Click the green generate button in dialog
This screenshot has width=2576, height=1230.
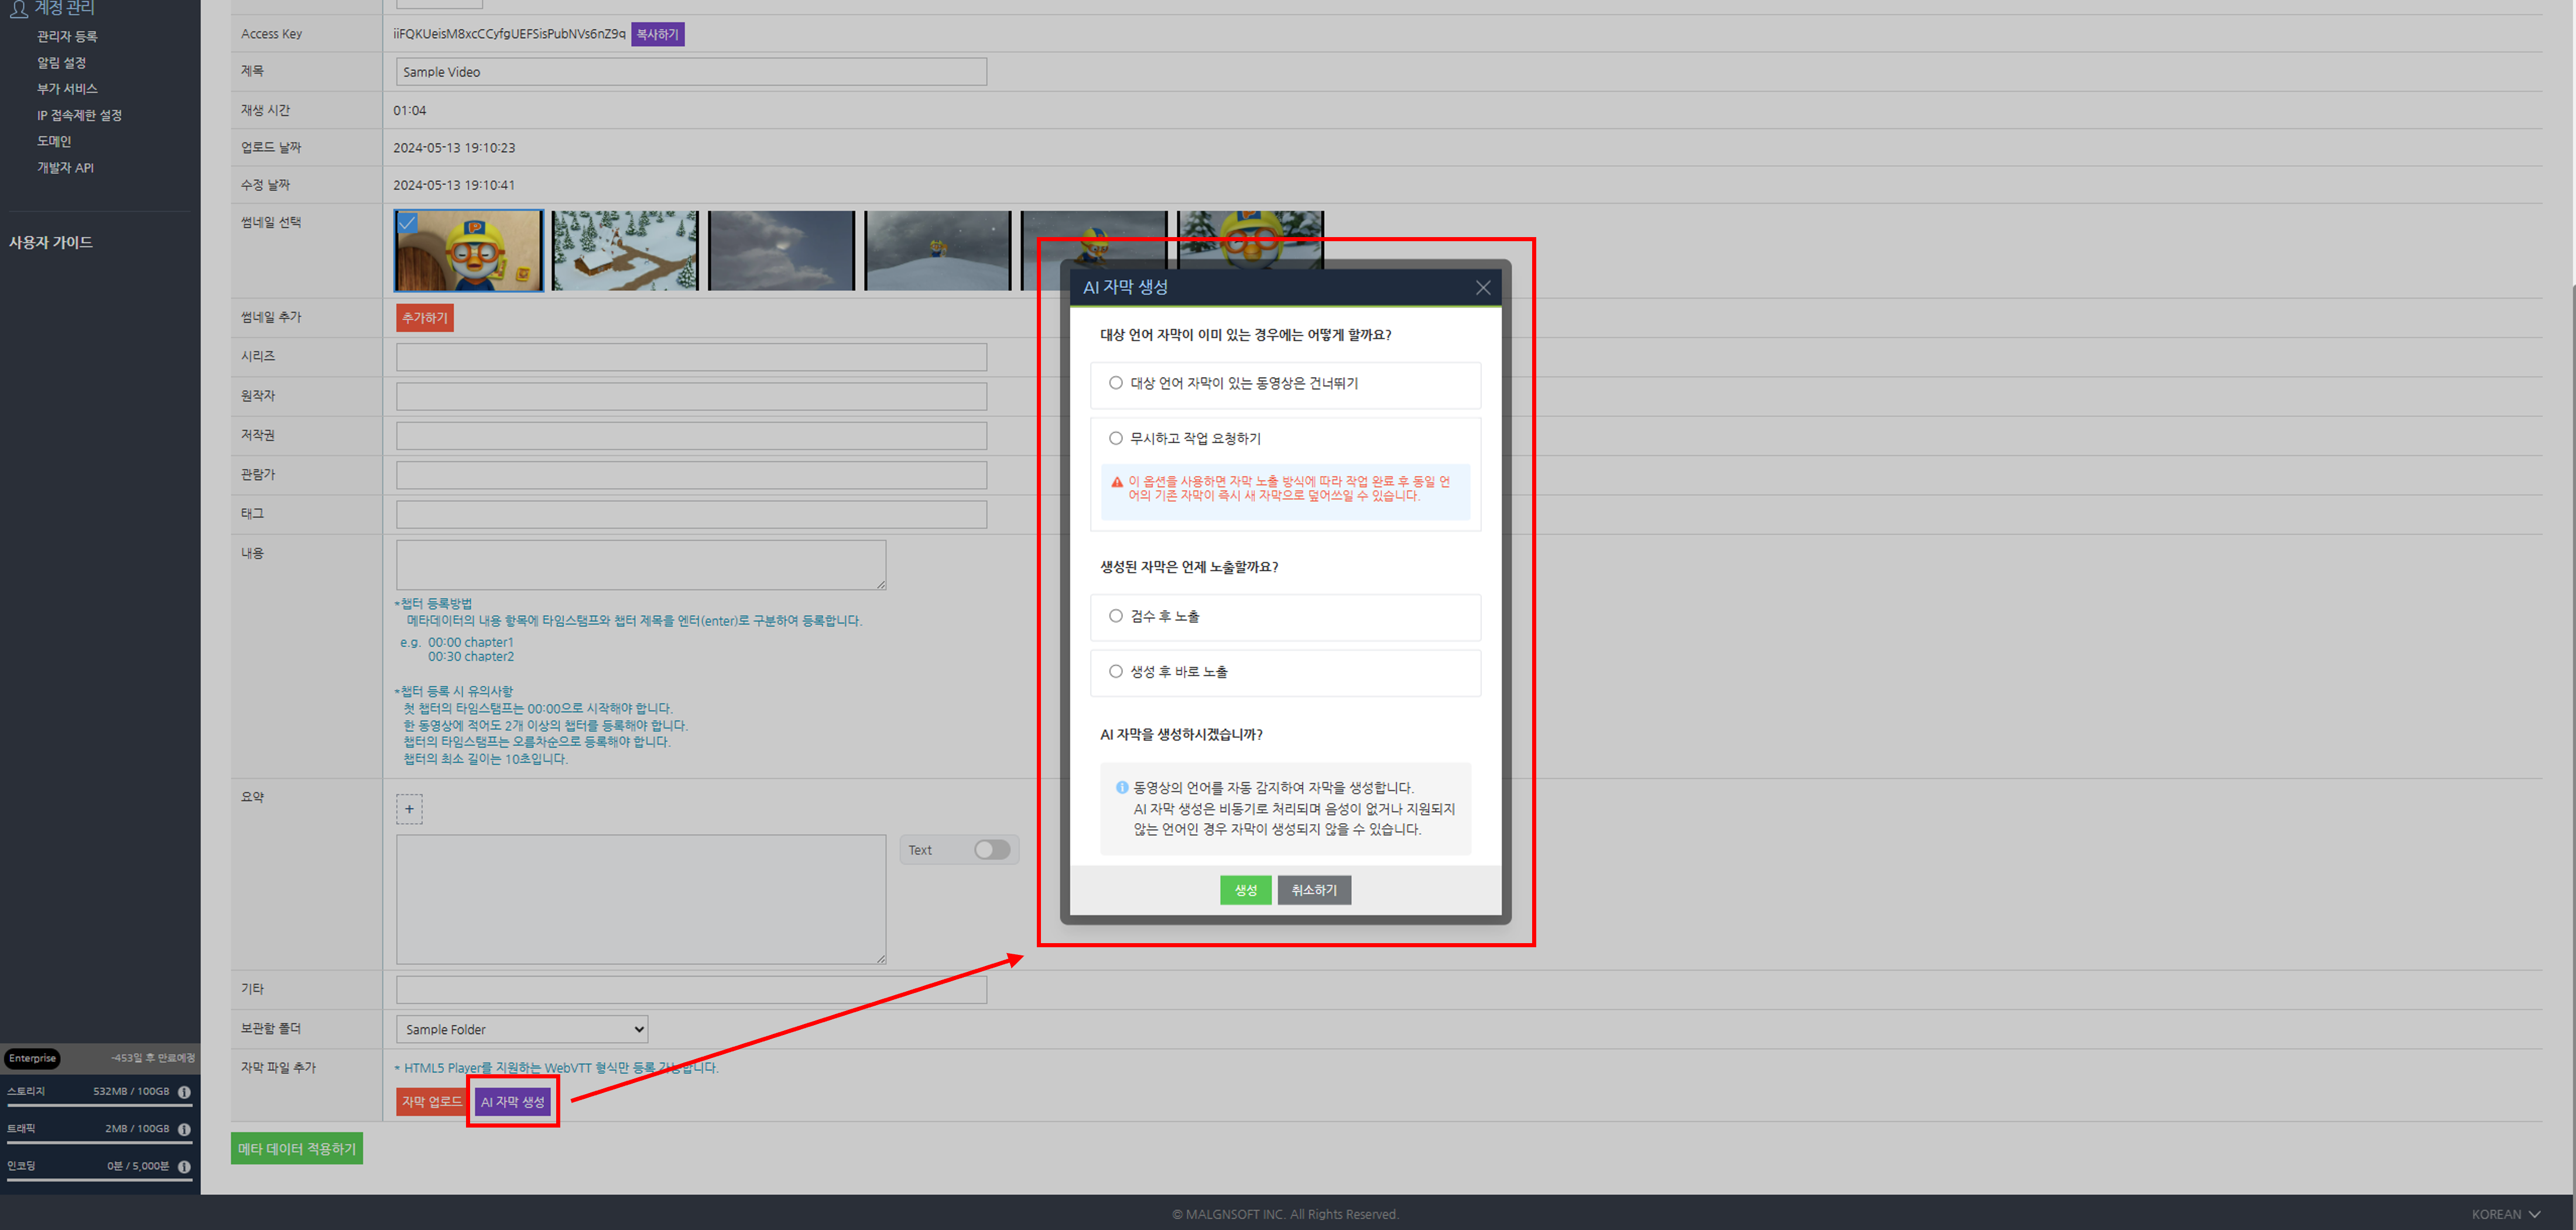pyautogui.click(x=1245, y=890)
